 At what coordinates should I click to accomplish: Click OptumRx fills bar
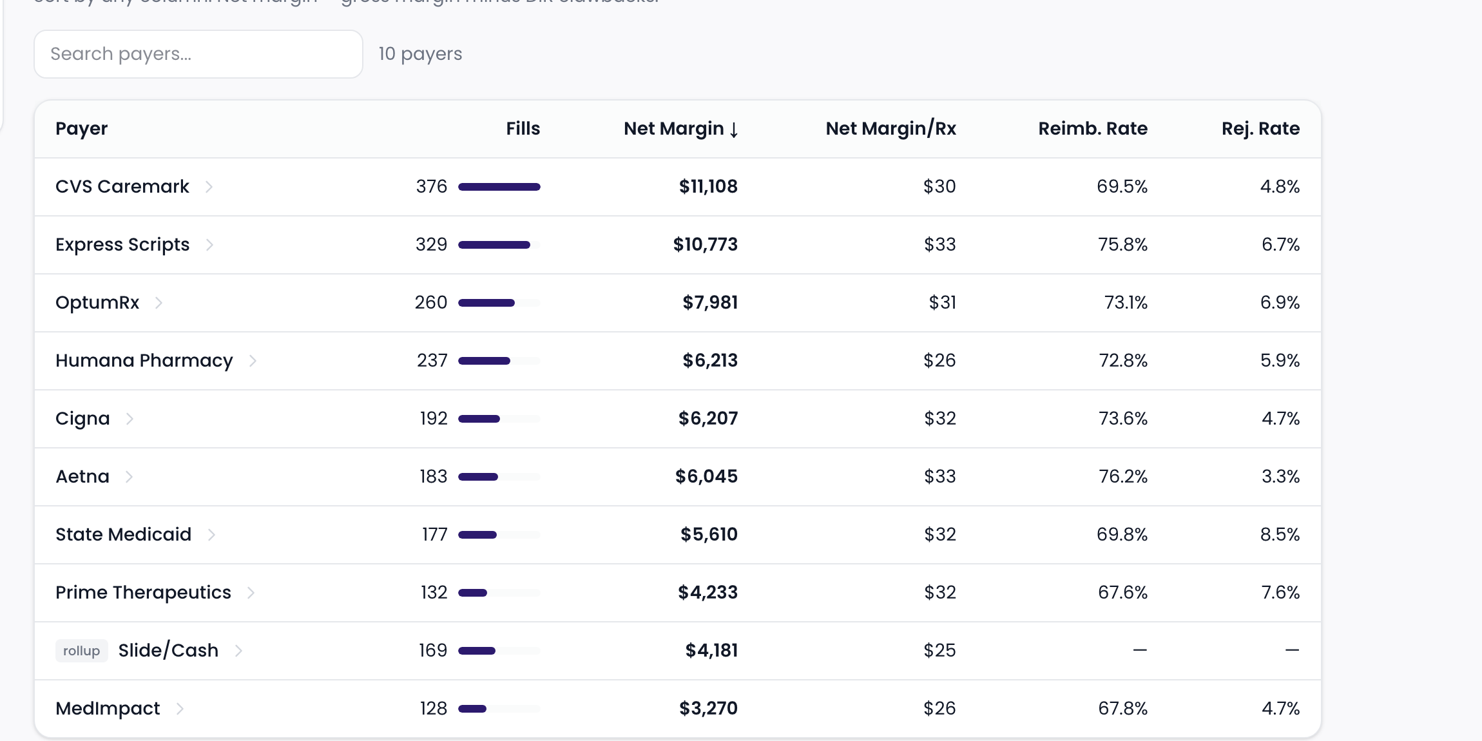coord(499,303)
